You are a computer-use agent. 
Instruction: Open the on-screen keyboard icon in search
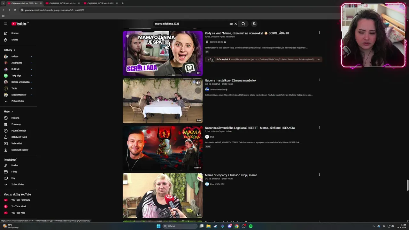pyautogui.click(x=231, y=24)
